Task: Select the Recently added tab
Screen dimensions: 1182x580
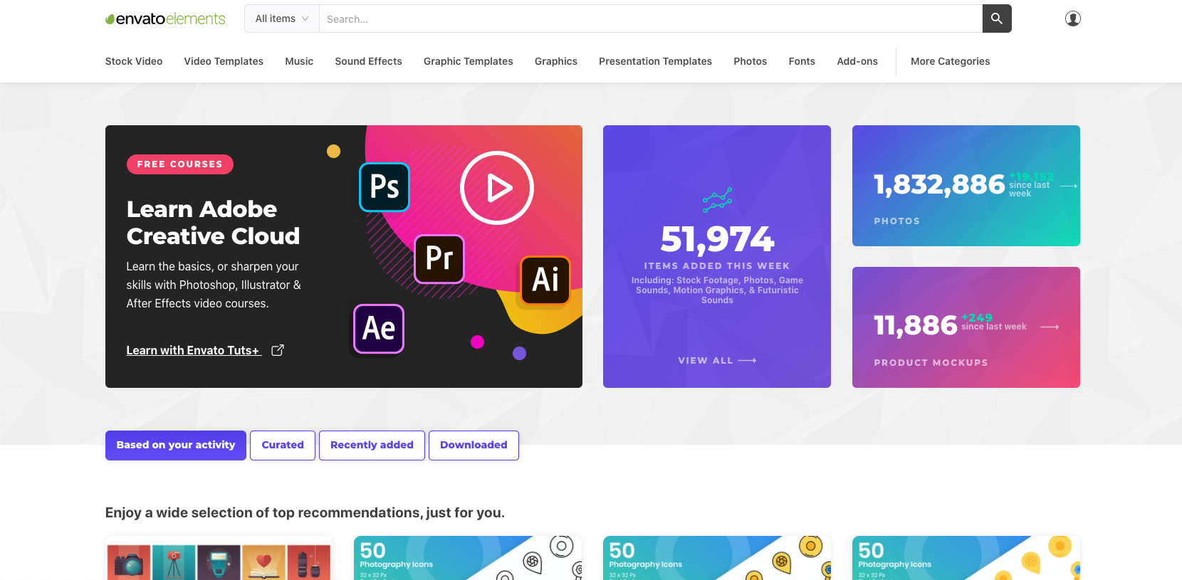Action: click(372, 445)
